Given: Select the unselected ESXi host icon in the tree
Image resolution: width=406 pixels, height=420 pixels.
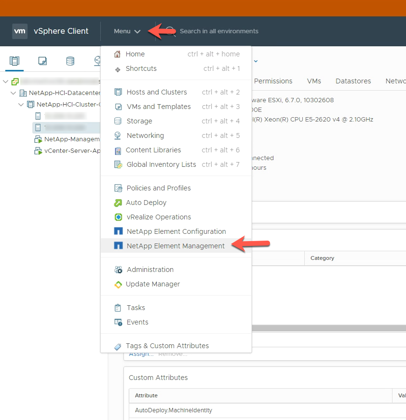Looking at the screenshot, I should point(38,116).
